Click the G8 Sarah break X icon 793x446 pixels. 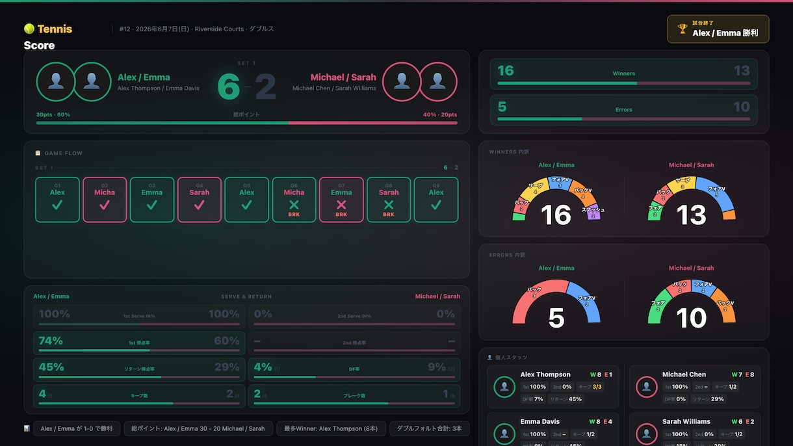click(x=389, y=204)
